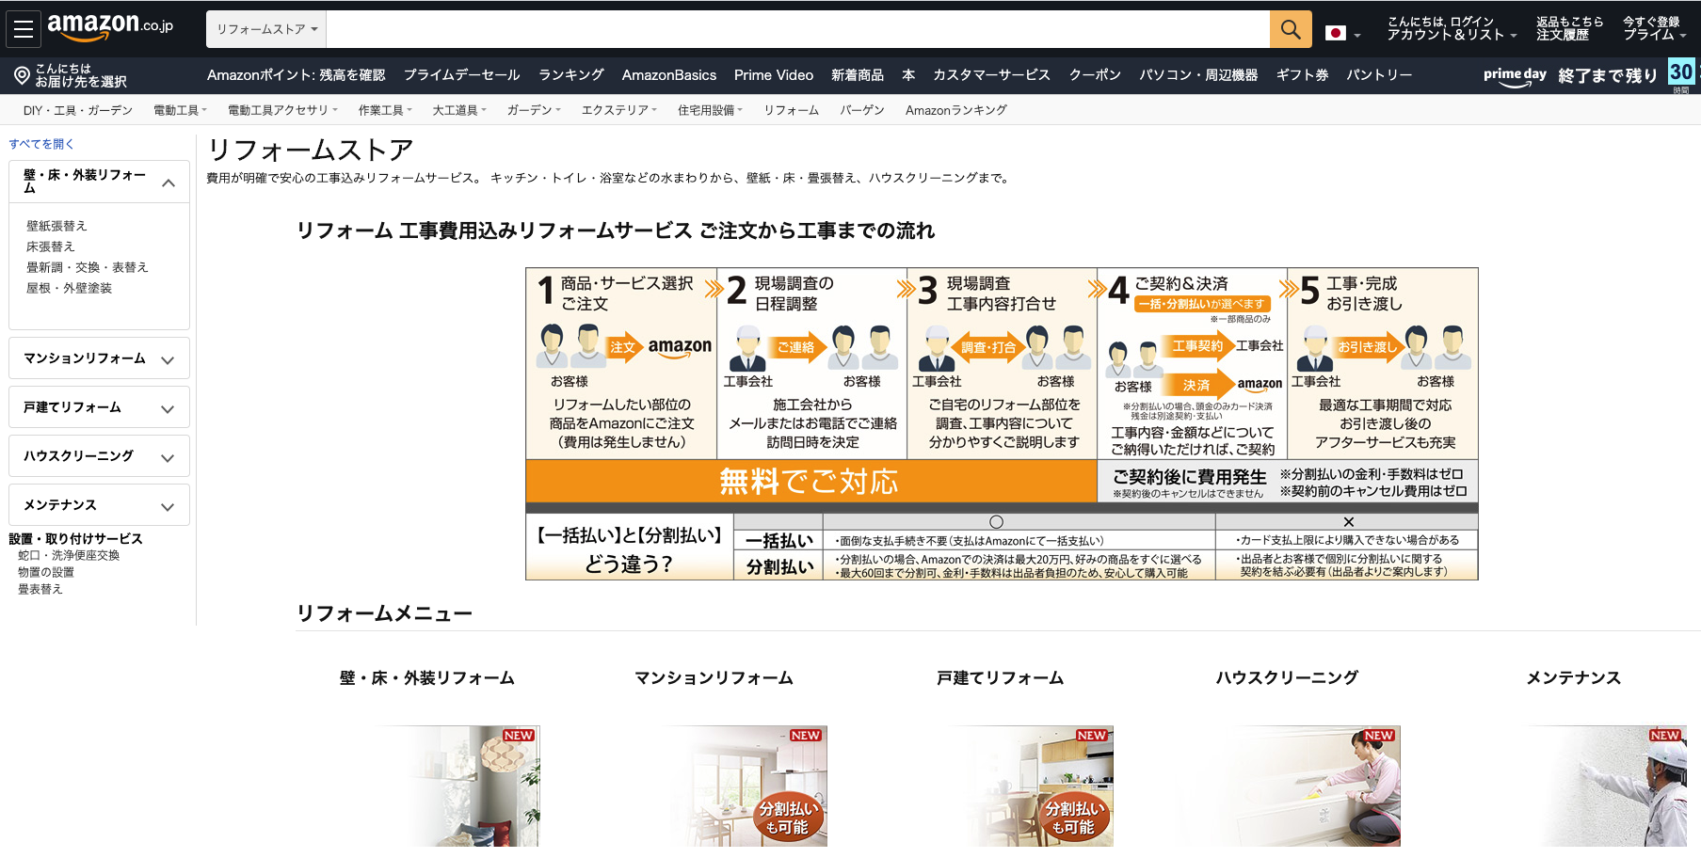This screenshot has height=858, width=1701.
Task: Click the reform service flow banner image
Action: 1002,423
